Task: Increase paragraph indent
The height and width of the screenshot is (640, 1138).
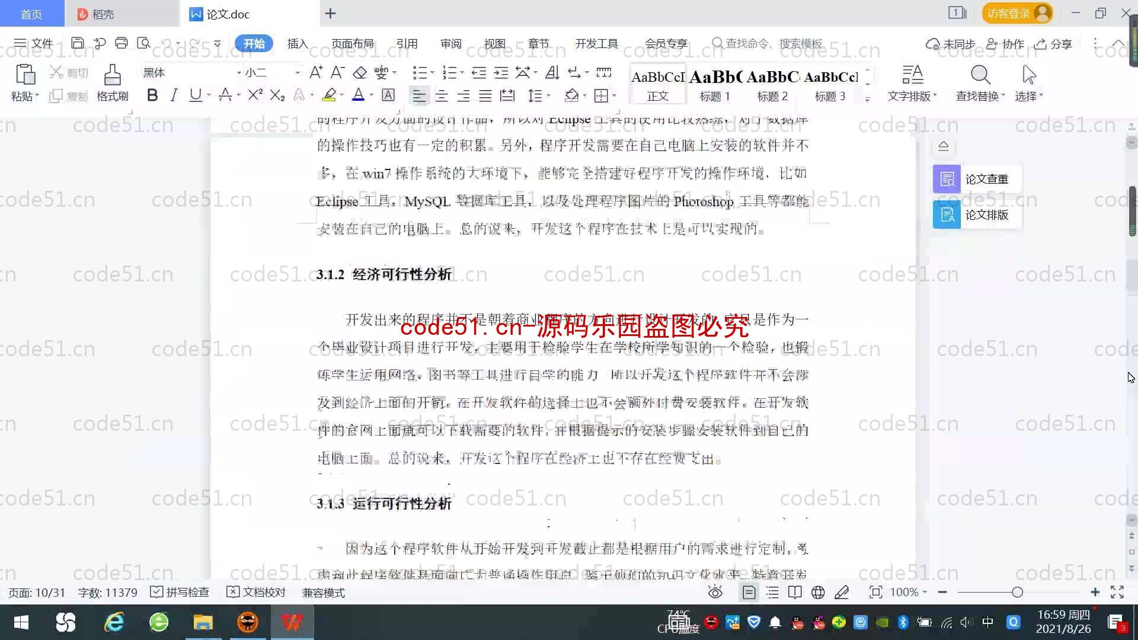Action: coord(501,72)
